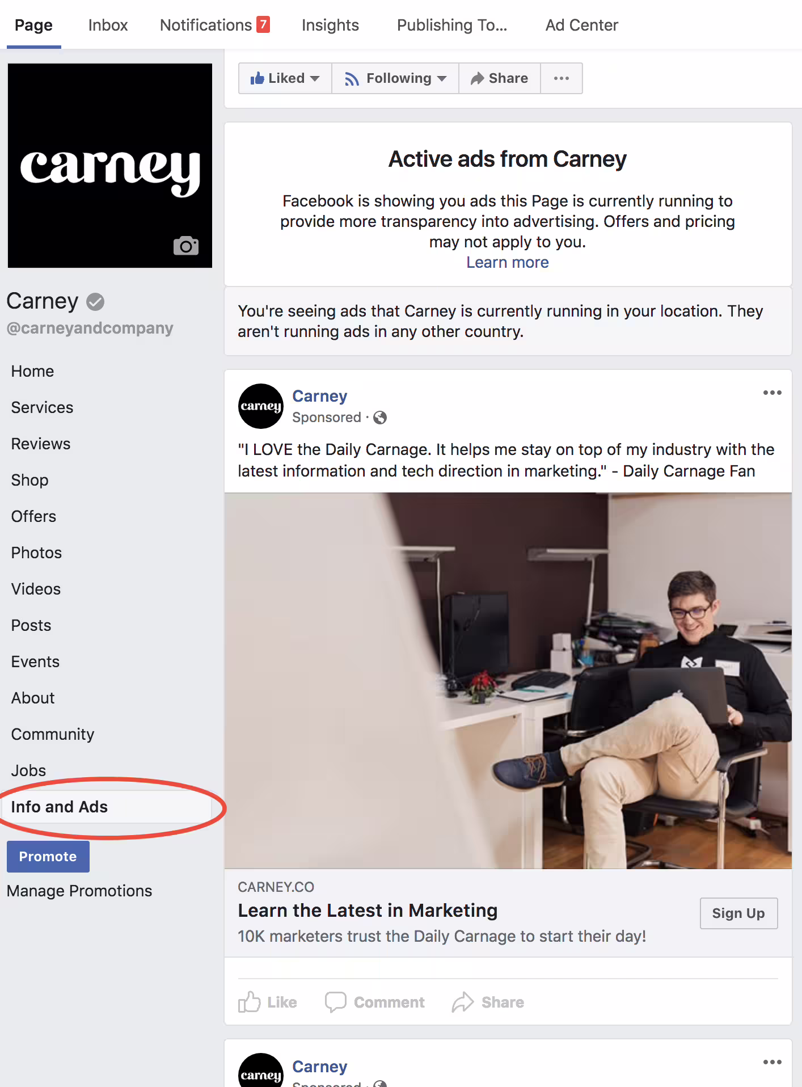The image size is (802, 1087).
Task: Click the globe audience icon beside Sponsored
Action: tap(380, 418)
